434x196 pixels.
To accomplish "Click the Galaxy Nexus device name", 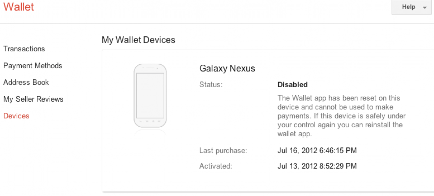I will 227,68.
